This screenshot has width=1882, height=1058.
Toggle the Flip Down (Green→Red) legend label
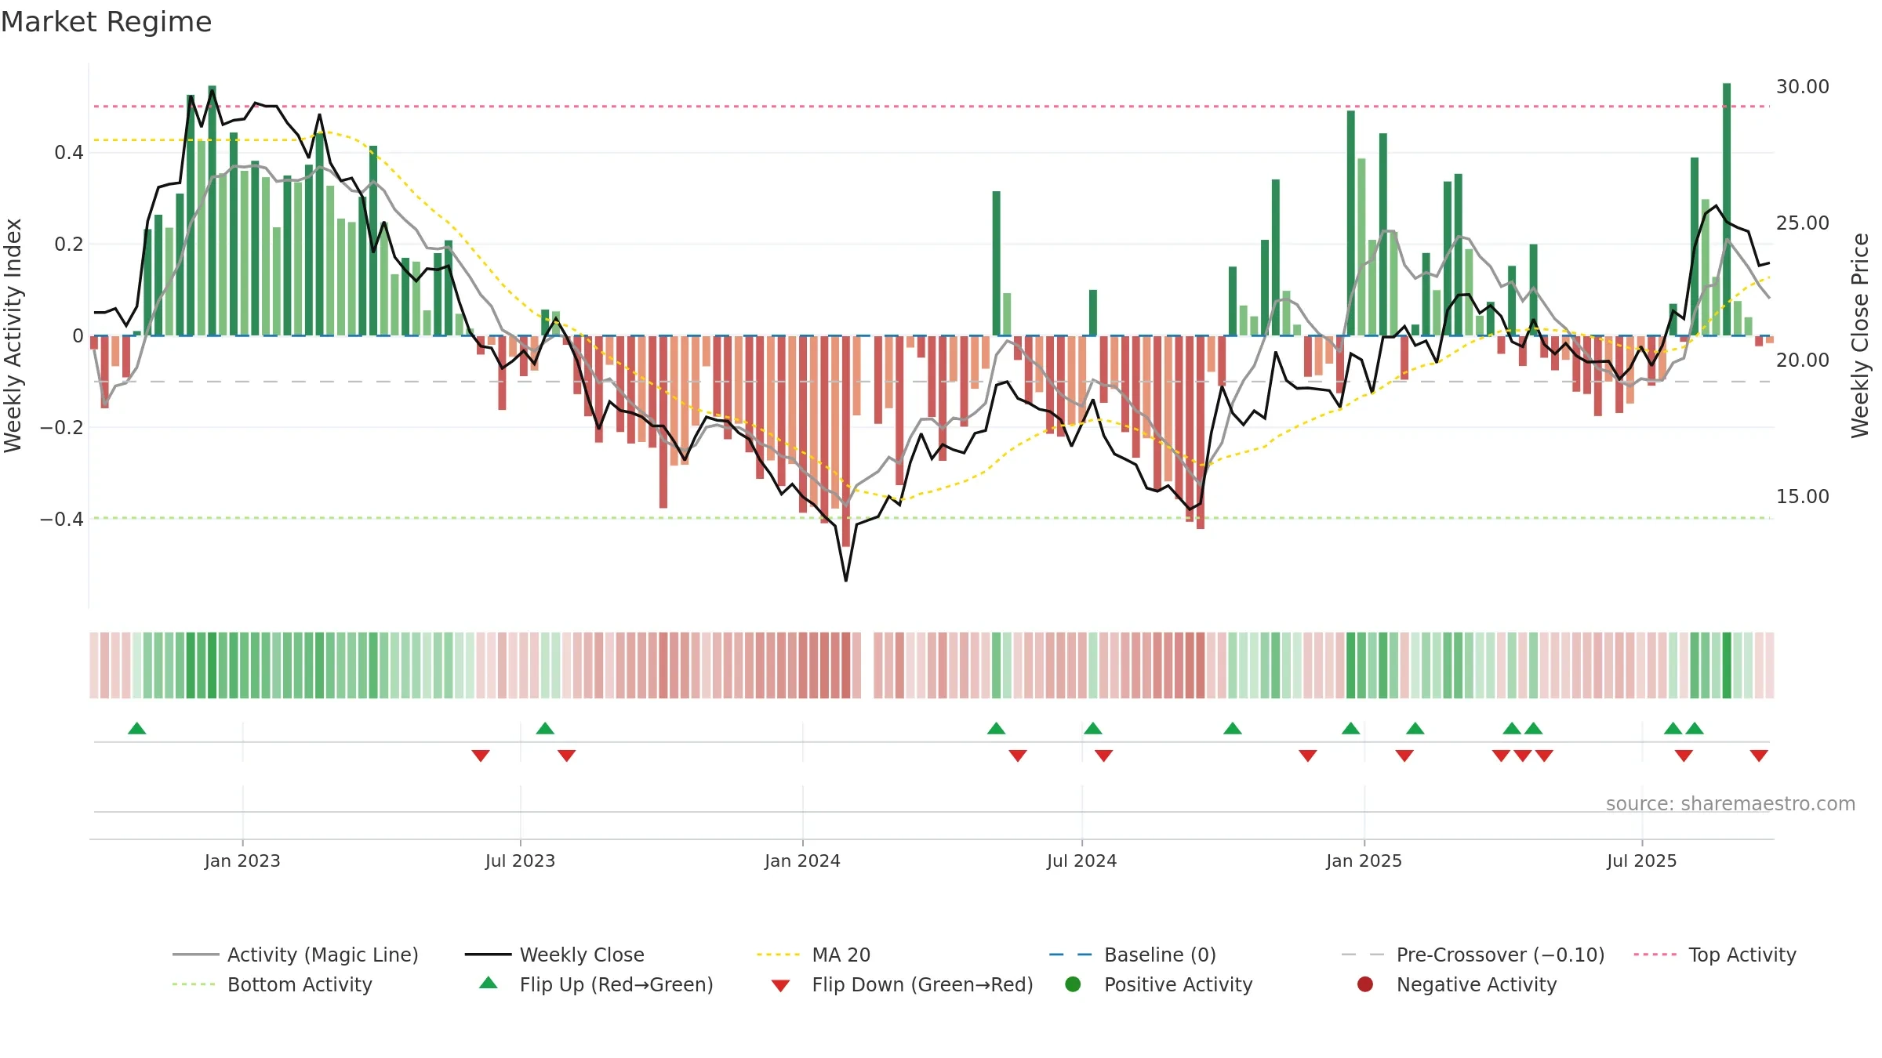(922, 984)
